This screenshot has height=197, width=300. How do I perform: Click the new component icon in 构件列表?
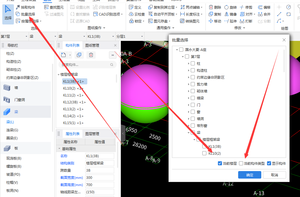click(64, 55)
